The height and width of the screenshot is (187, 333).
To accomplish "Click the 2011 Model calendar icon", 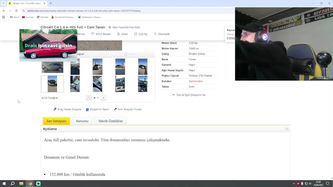I will tap(93, 34).
